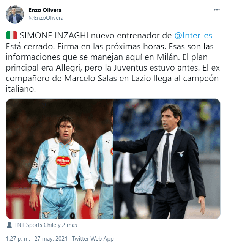This screenshot has width=227, height=247.
Task: Click the Lazio eagle crest on coach's jacket
Action: tap(181, 154)
